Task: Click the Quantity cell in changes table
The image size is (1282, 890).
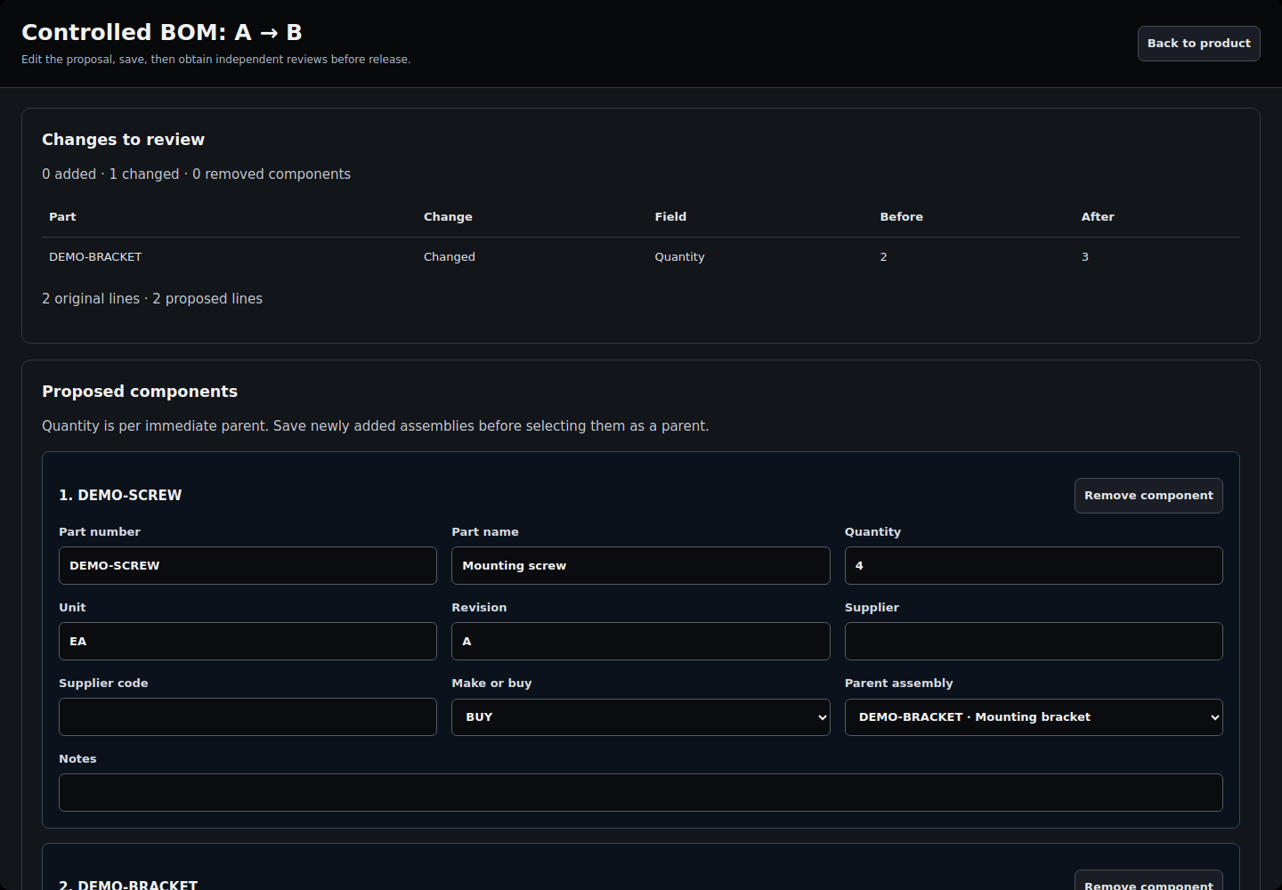Action: [x=679, y=257]
